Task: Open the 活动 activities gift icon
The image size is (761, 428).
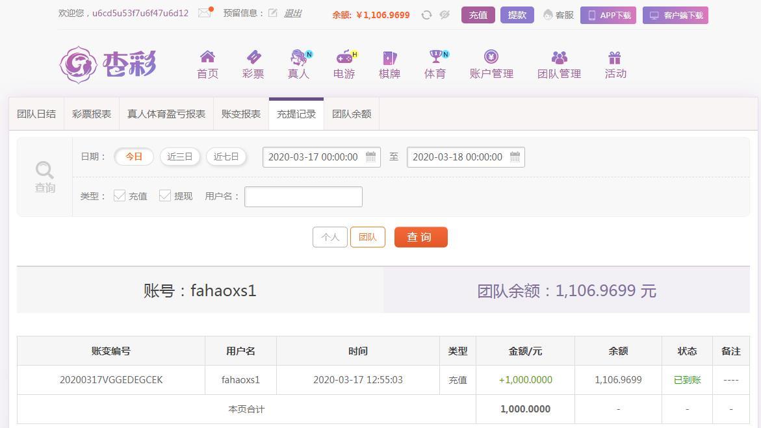Action: [x=615, y=63]
